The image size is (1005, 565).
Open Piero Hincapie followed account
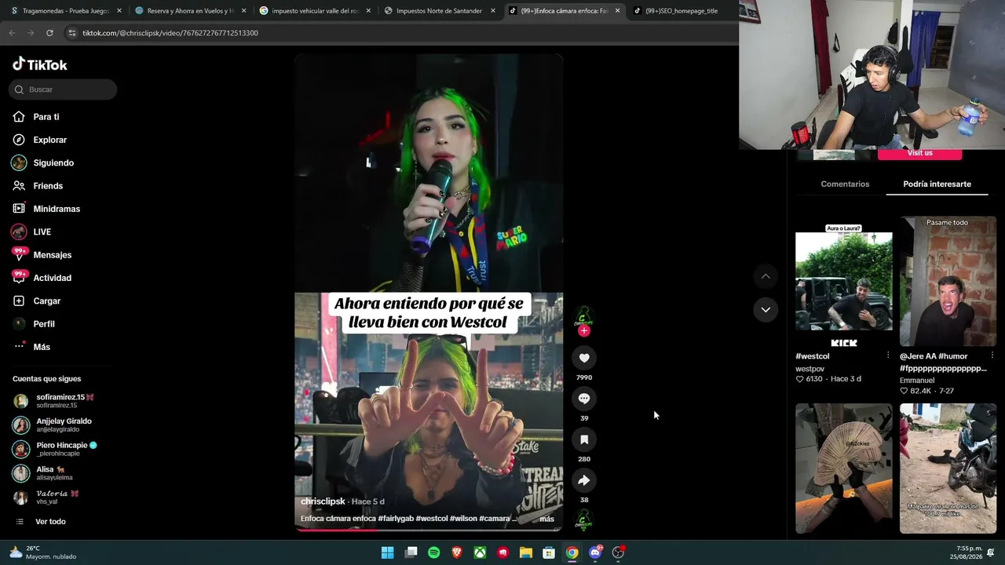57,449
